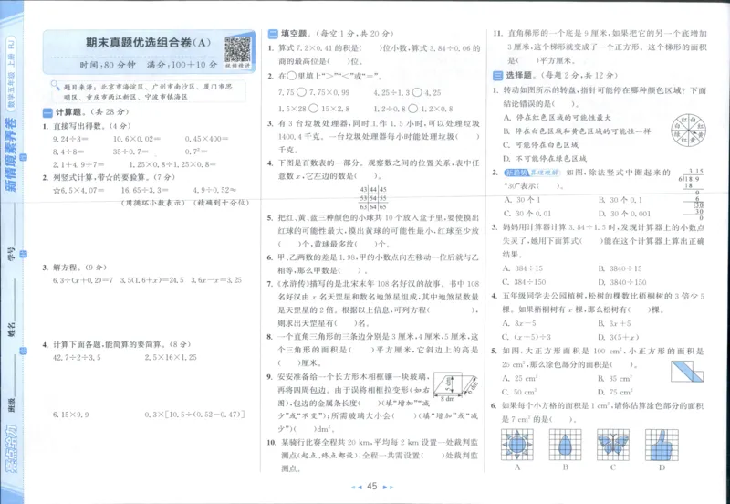The height and width of the screenshot is (504, 730).
Task: Click the magnifier icon beside 题目来源
Action: pyautogui.click(x=56, y=85)
